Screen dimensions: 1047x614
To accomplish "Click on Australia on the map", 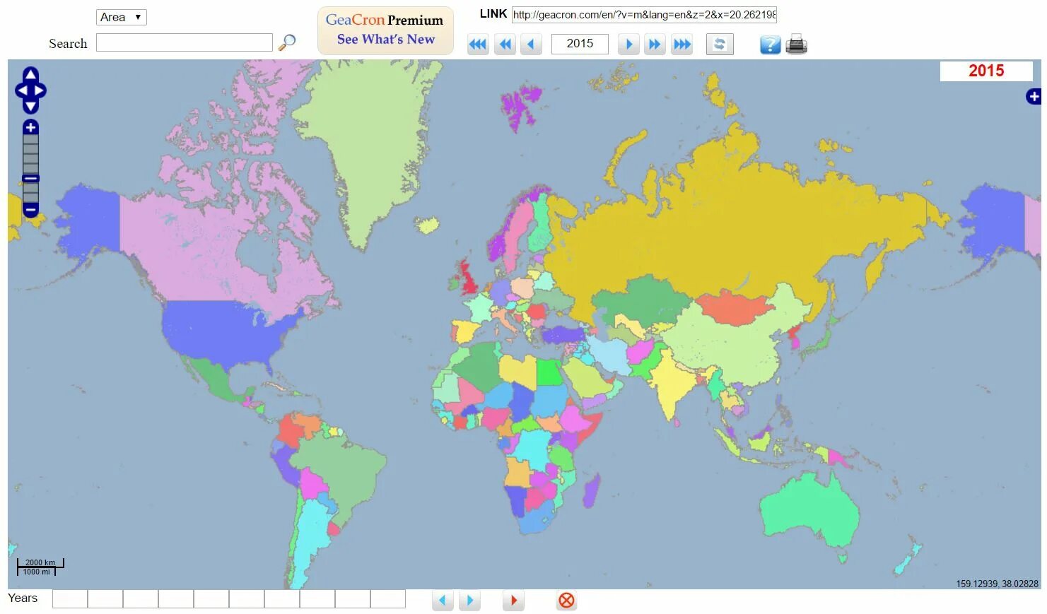I will point(809,510).
